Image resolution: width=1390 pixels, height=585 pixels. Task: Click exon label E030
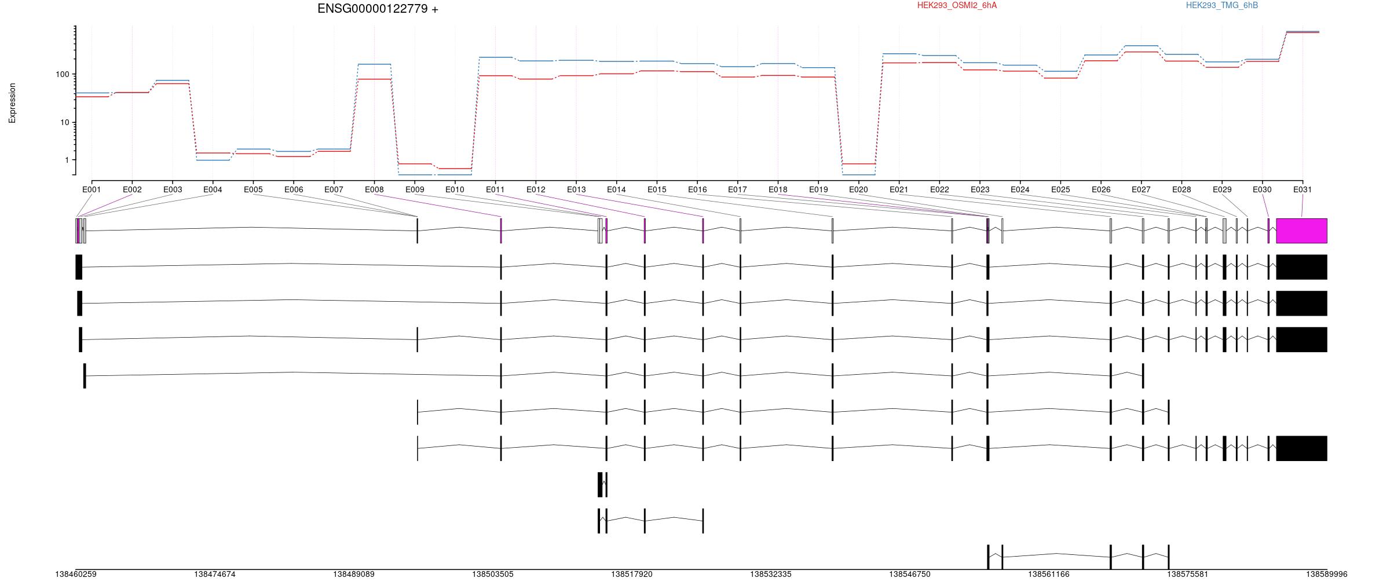coord(1262,189)
